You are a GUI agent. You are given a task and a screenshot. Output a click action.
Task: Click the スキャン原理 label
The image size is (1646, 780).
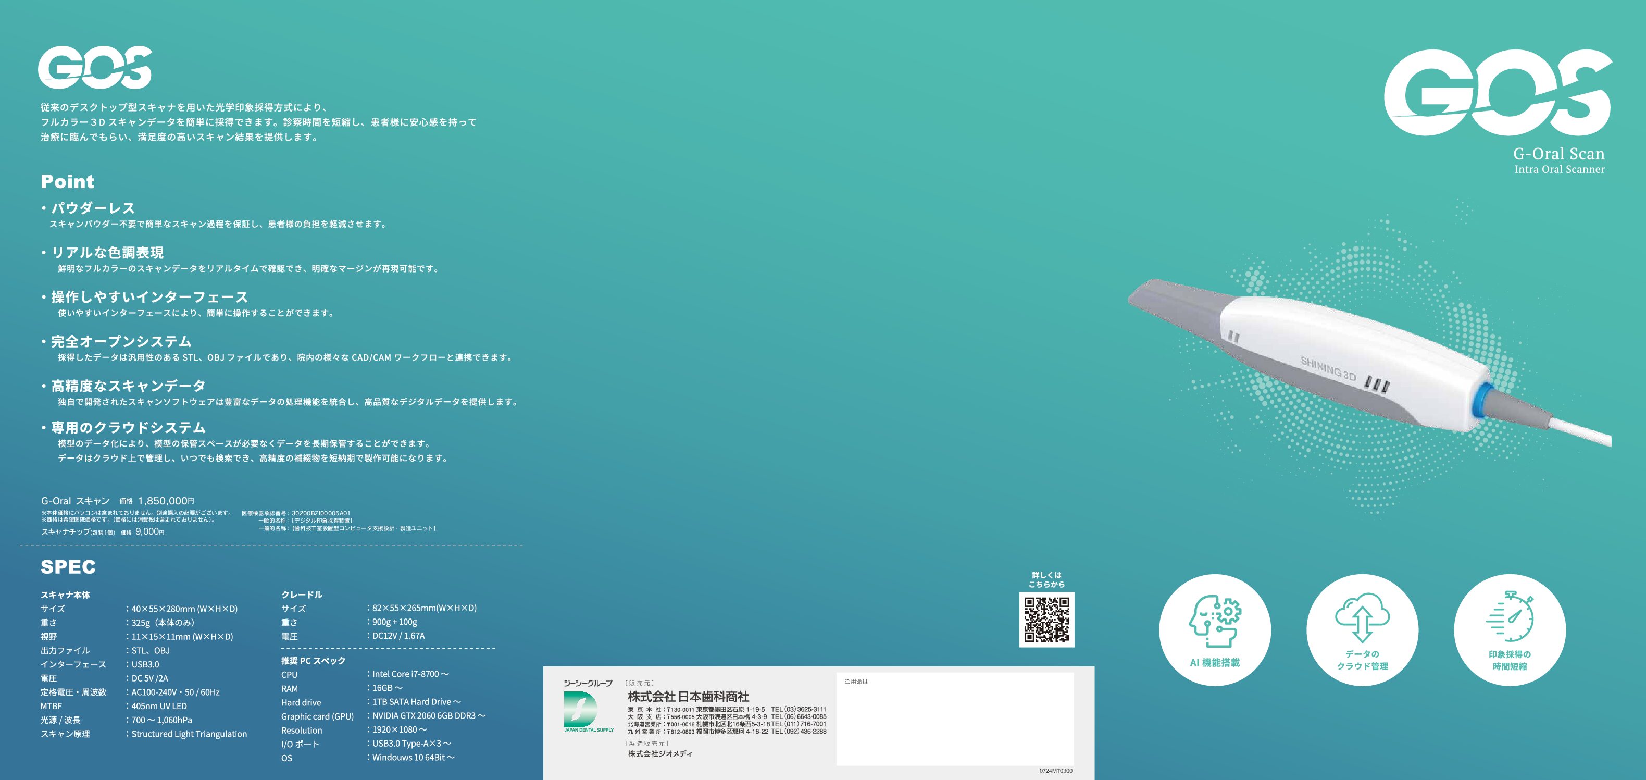(65, 734)
